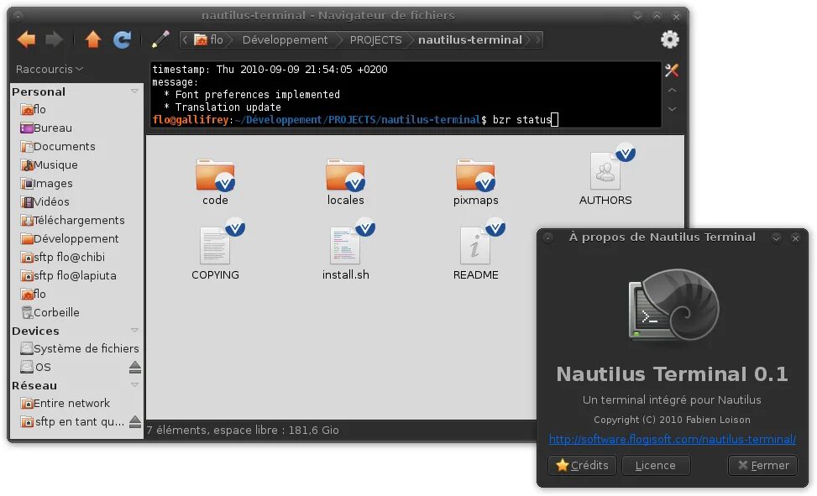Click the status bar free space text
817x496 pixels.
click(243, 431)
